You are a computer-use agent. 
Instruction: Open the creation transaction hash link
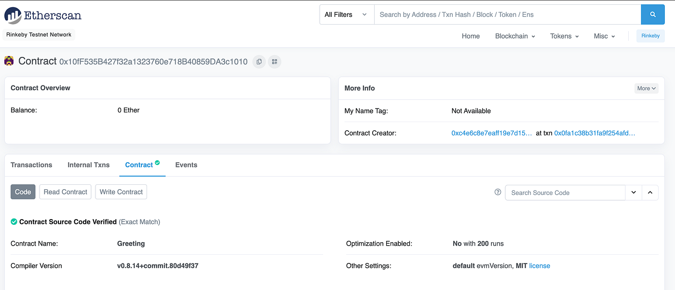pos(594,133)
